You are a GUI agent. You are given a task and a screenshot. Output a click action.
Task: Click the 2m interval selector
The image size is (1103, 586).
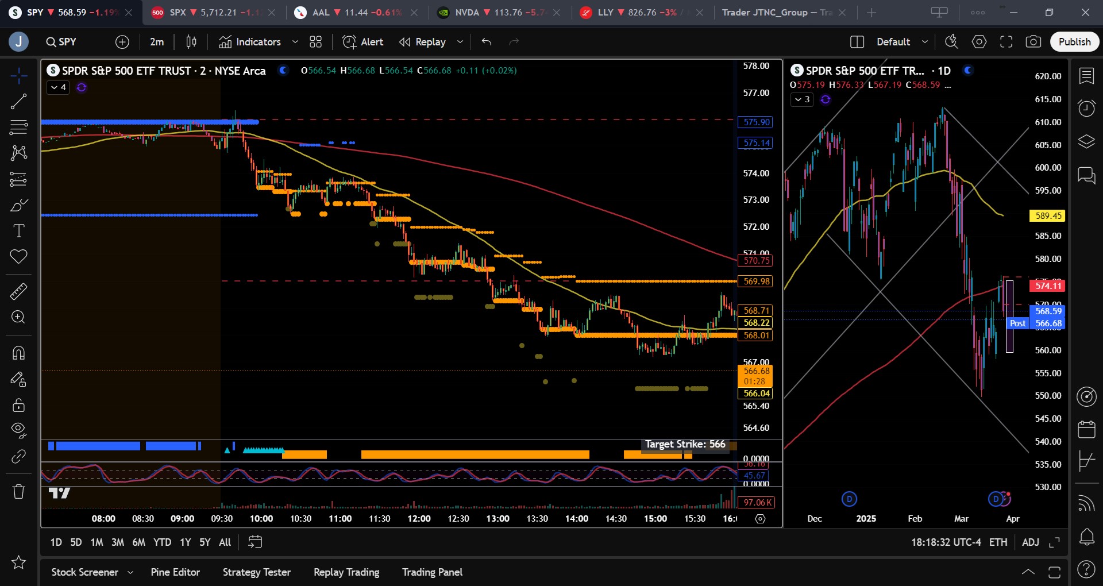157,42
